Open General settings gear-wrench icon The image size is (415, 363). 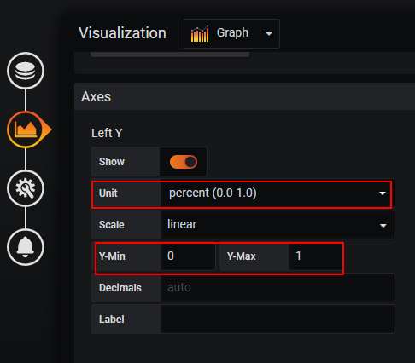26,188
